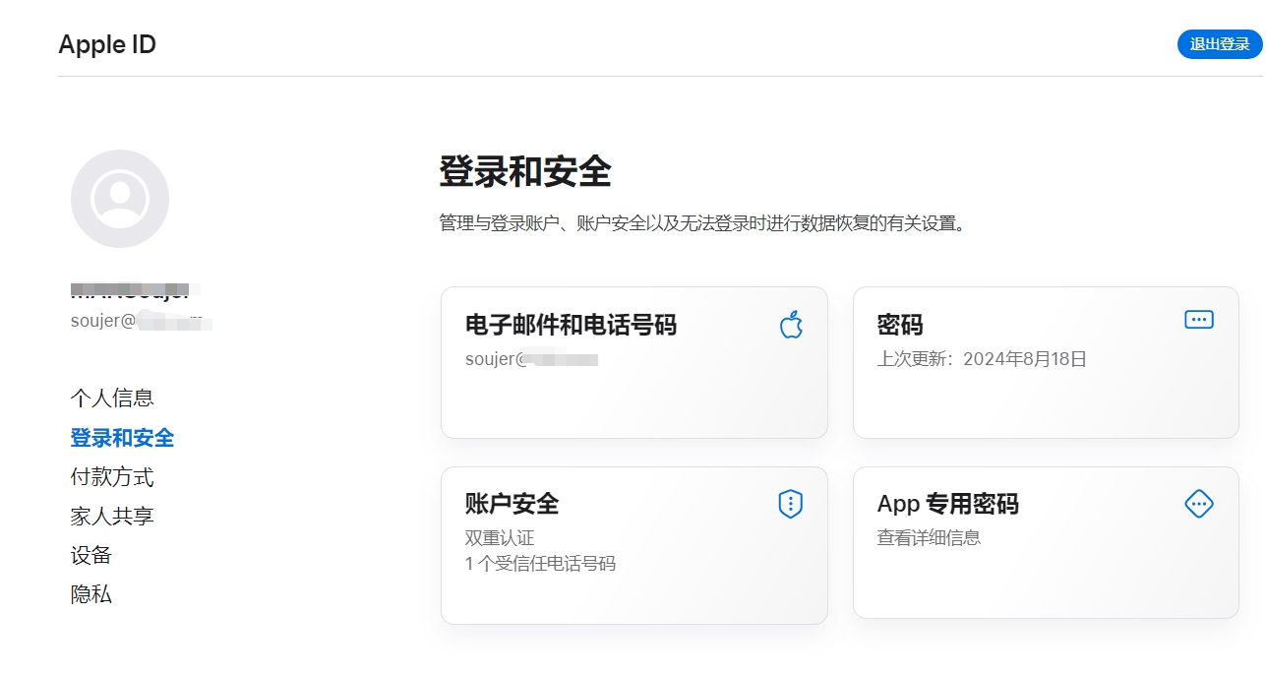Open 个人信息 in the sidebar
This screenshot has width=1266, height=675.
tap(112, 398)
